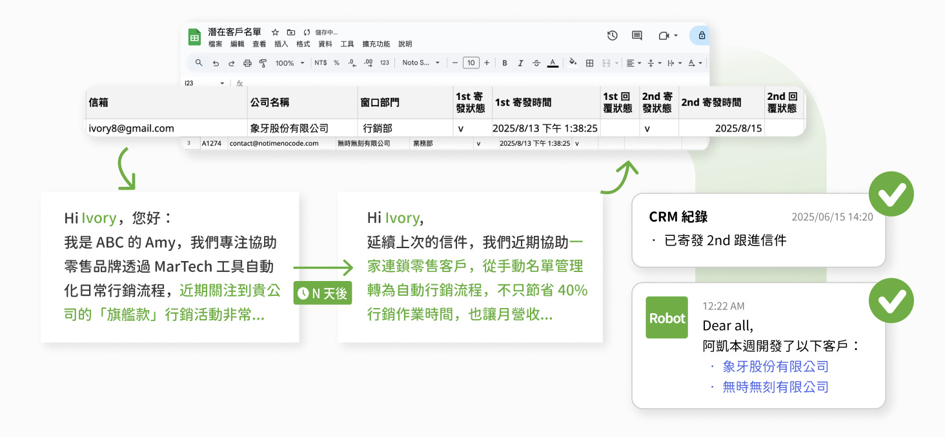Image resolution: width=945 pixels, height=437 pixels.
Task: Click the print icon
Action: click(x=247, y=63)
